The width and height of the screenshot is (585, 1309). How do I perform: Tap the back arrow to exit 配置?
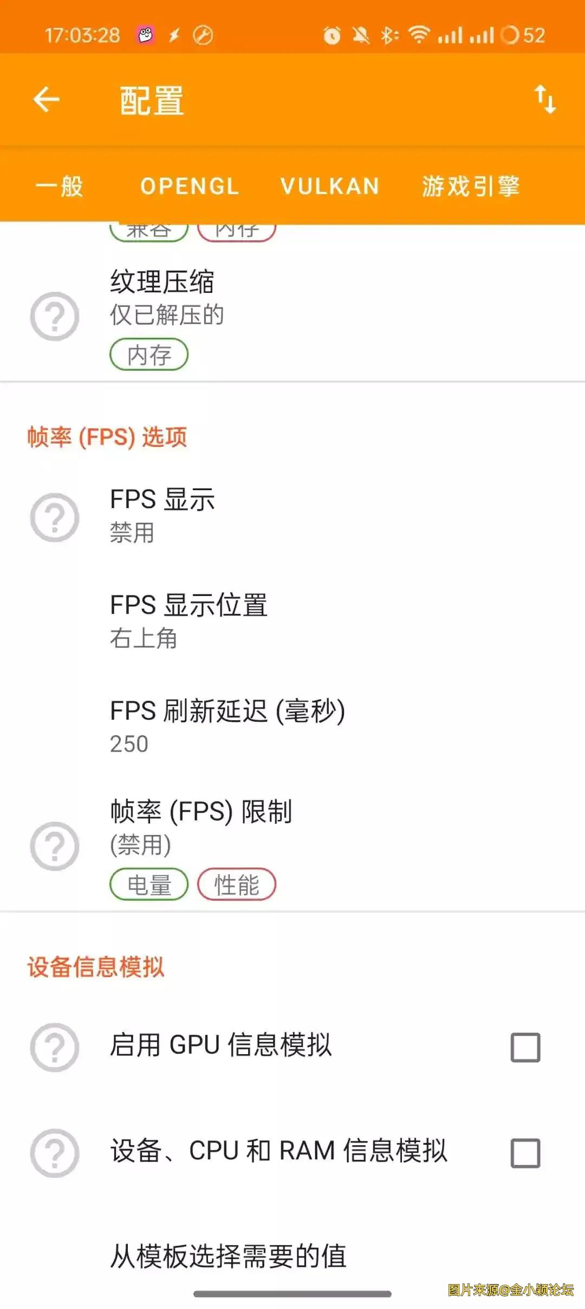[x=47, y=99]
